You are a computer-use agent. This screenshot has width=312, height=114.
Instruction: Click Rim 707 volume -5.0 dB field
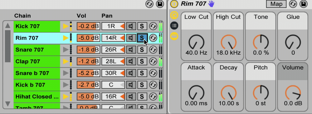(x=88, y=38)
